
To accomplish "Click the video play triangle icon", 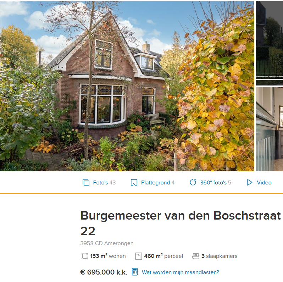I will click(250, 183).
